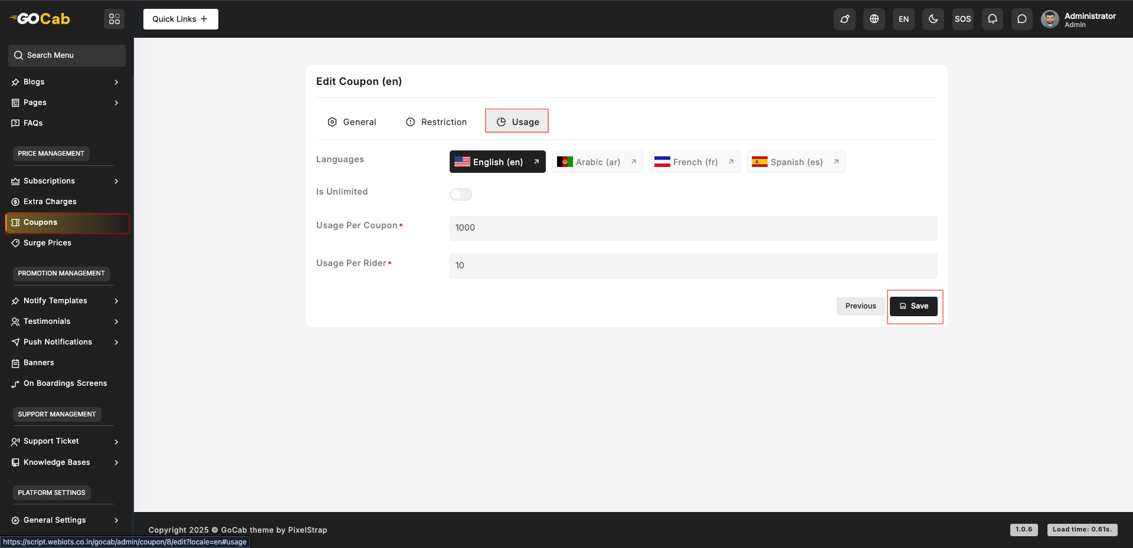Open the notifications bell

pyautogui.click(x=993, y=19)
